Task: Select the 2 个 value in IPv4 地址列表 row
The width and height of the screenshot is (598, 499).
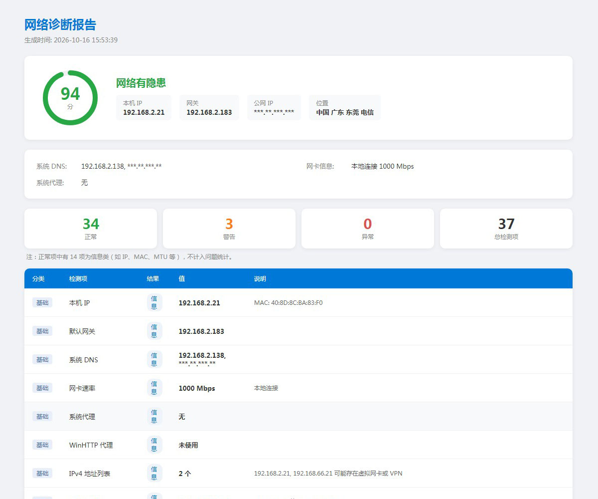Action: pos(185,474)
